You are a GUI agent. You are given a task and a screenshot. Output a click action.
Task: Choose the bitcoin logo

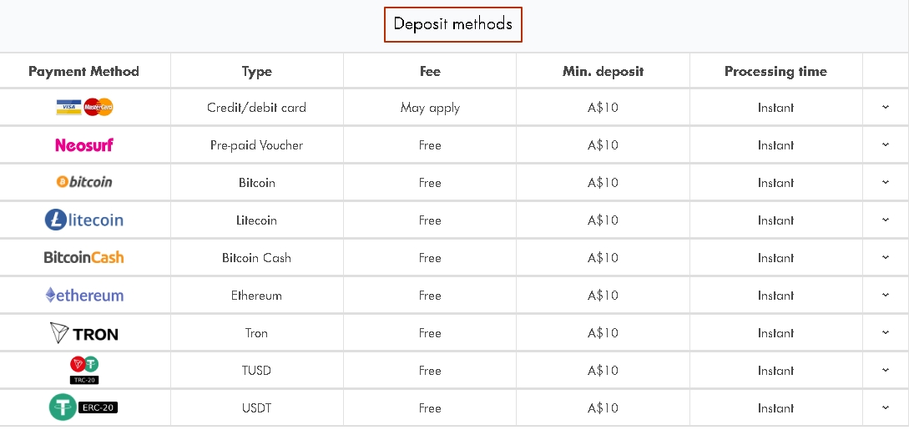coord(84,182)
